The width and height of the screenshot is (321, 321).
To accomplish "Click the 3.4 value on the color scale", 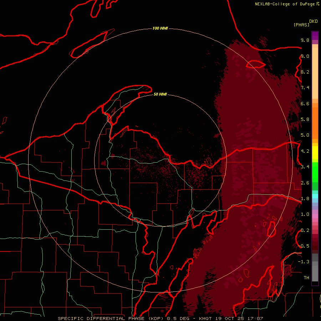I will point(305,167).
